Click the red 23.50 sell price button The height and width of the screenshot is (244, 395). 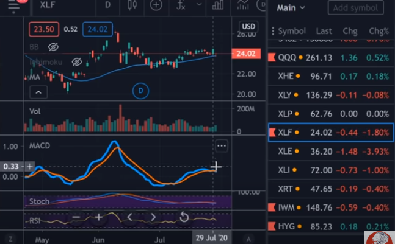pos(44,29)
